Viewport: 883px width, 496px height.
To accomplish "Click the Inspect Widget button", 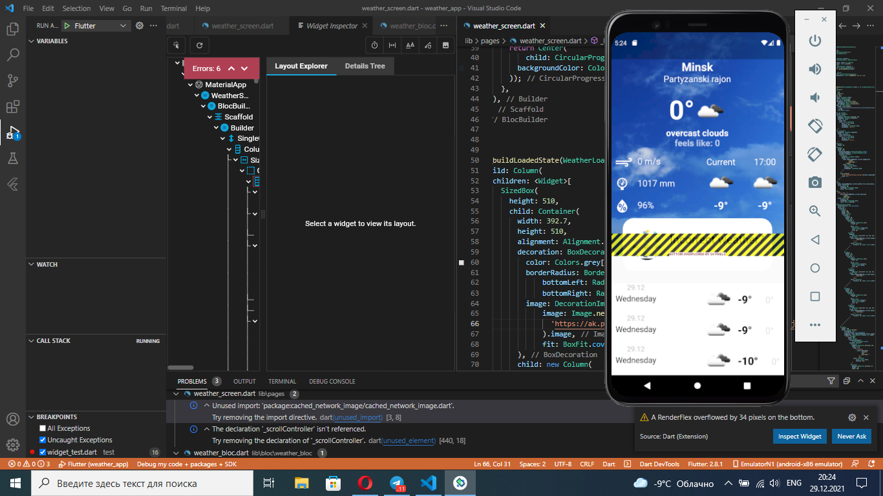I will pos(800,436).
